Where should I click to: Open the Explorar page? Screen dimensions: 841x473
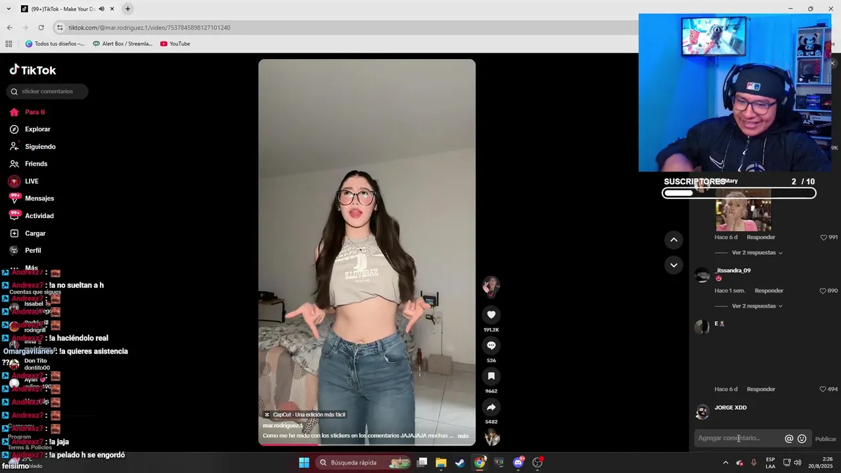(37, 129)
